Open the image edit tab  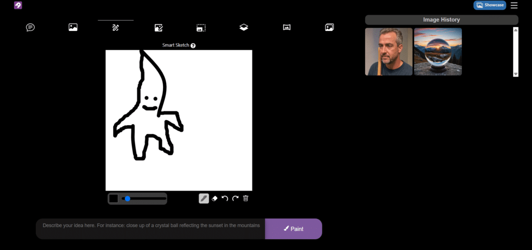point(158,27)
